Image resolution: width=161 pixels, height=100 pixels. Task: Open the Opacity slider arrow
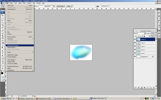pyautogui.click(x=155, y=33)
